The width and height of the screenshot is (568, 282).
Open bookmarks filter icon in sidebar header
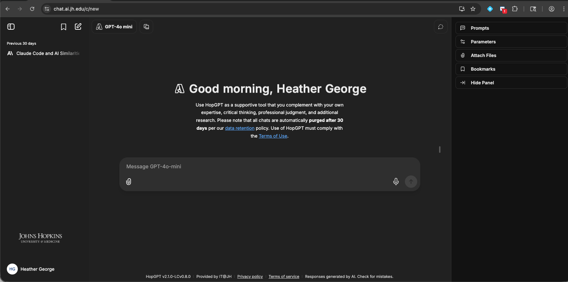click(64, 27)
